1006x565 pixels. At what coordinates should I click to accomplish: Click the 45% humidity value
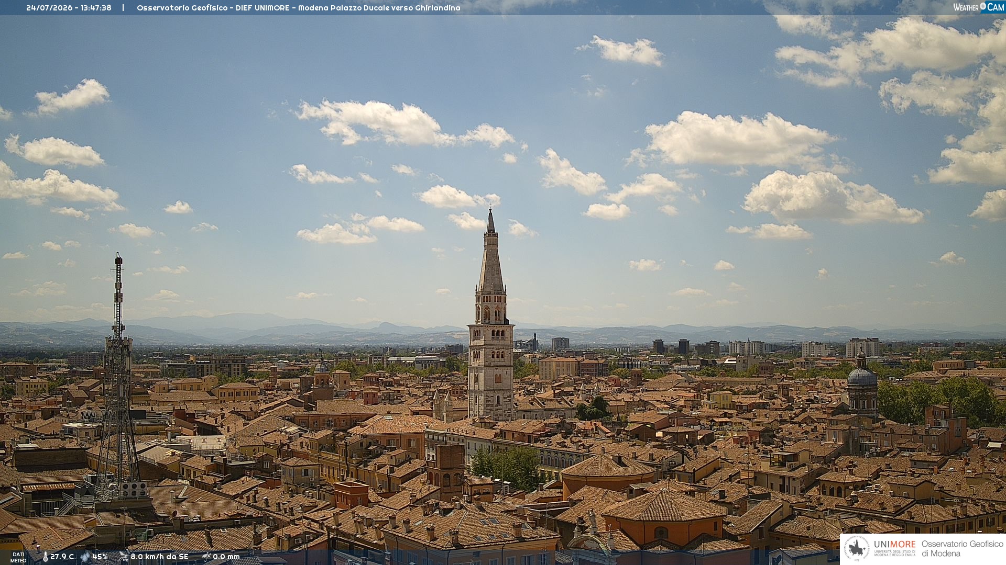tap(100, 557)
